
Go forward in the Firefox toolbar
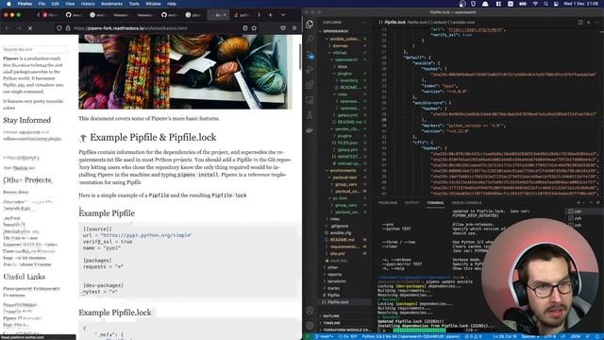point(19,27)
